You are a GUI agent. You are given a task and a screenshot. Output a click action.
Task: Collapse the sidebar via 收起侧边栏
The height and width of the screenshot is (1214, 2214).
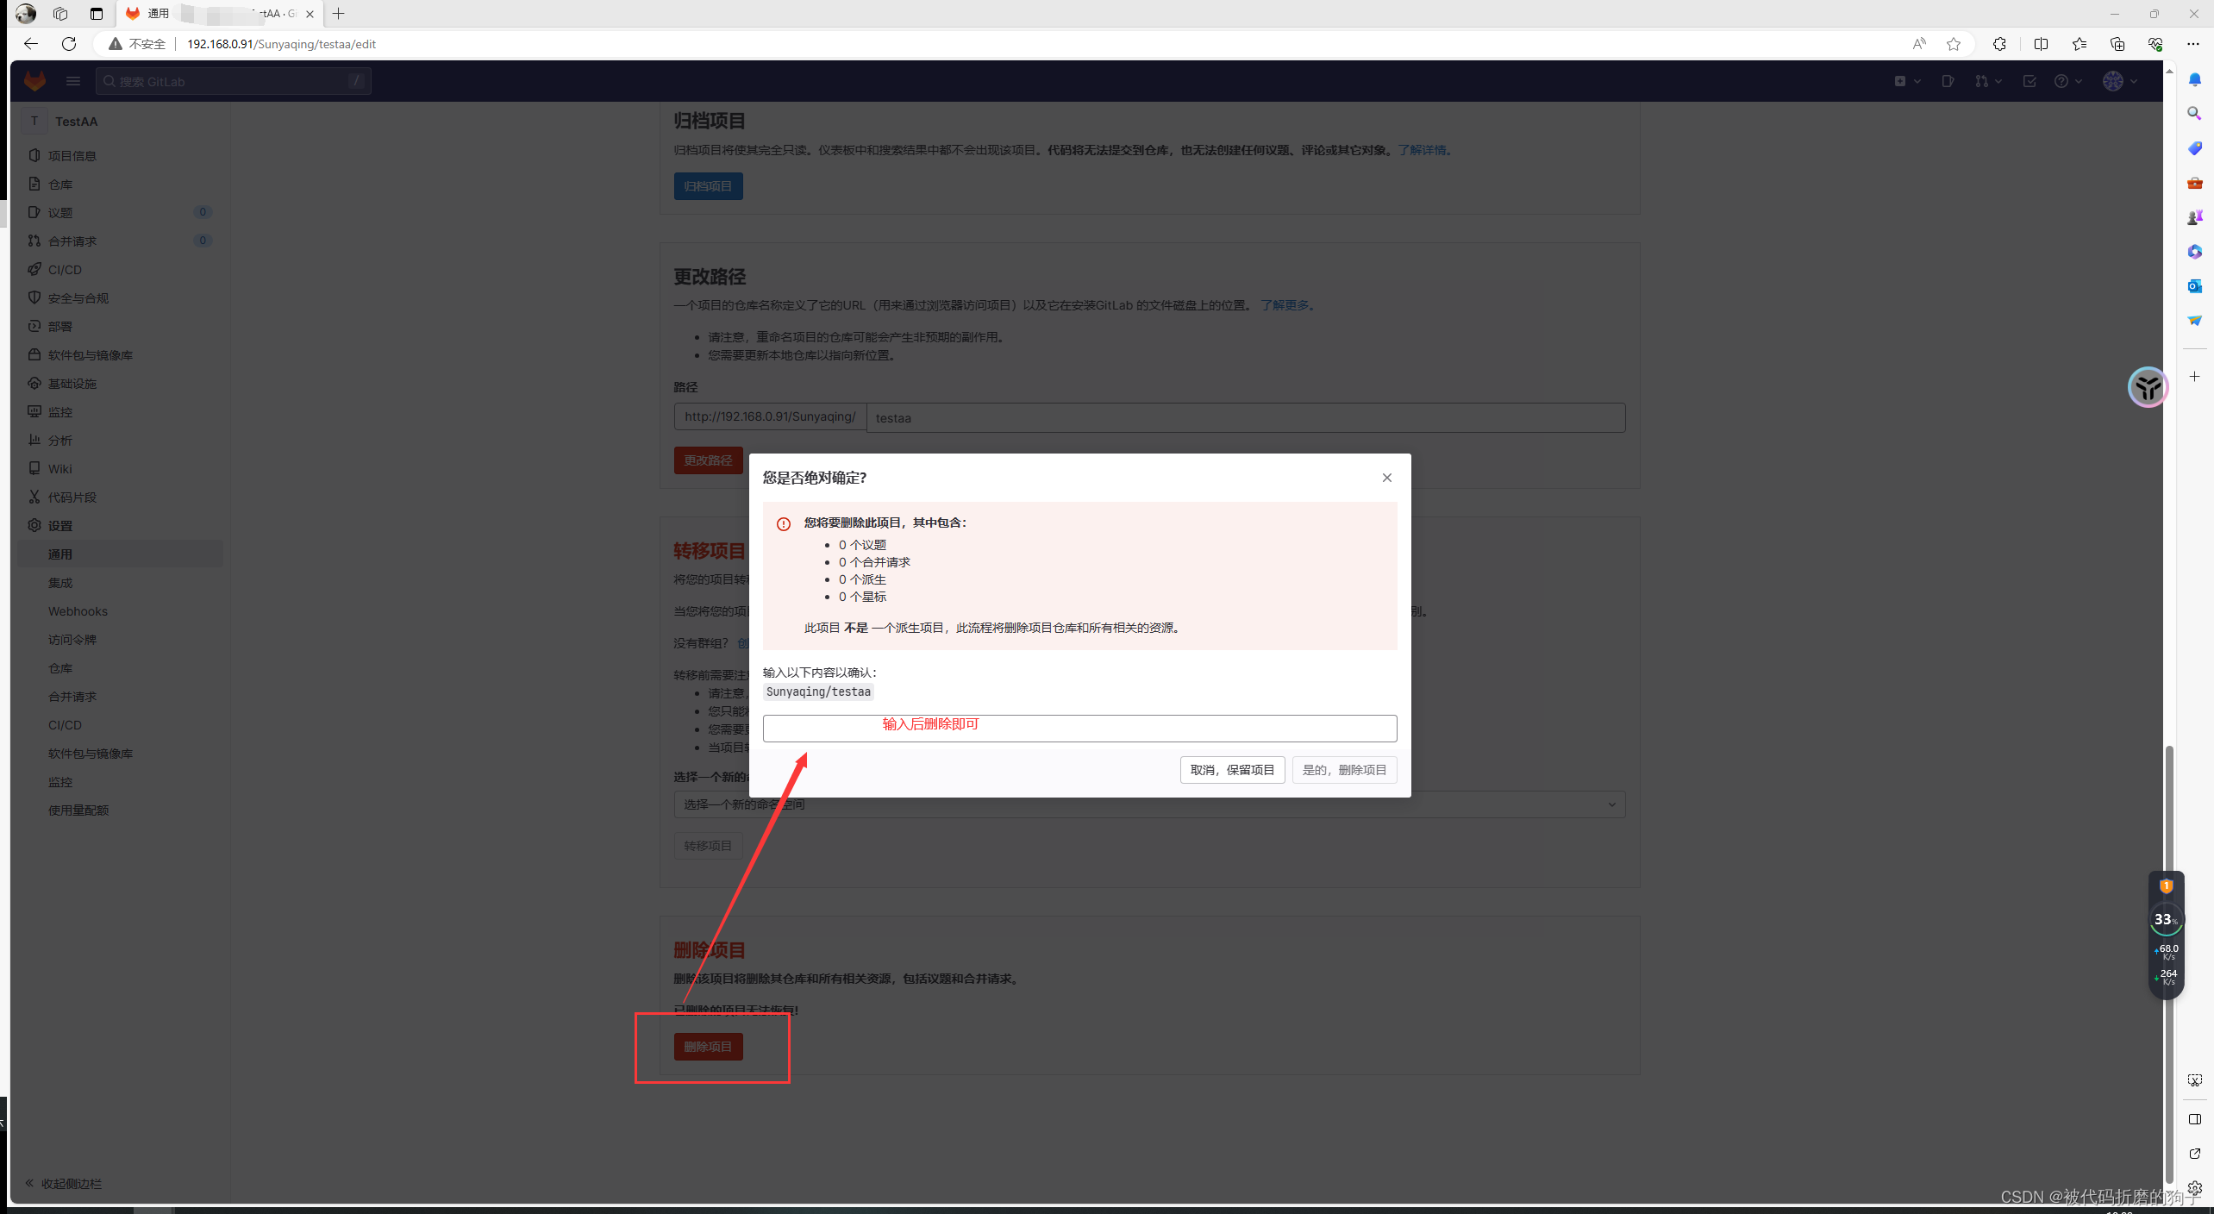pos(63,1183)
